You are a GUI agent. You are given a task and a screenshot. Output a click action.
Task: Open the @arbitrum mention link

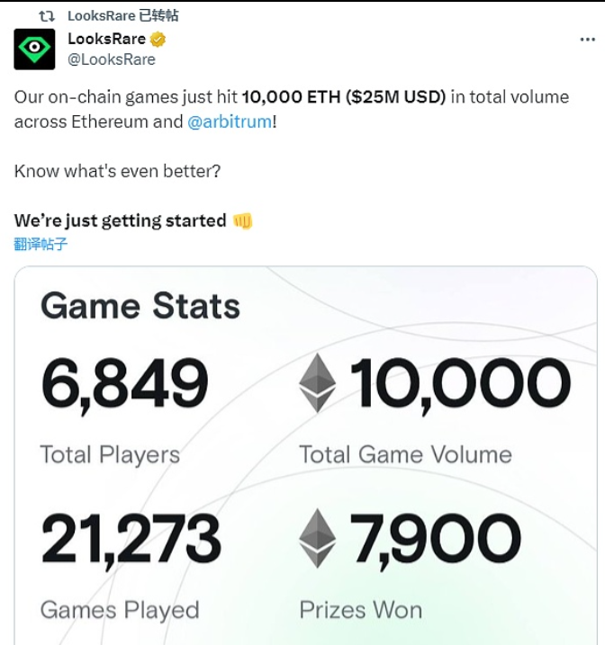coord(230,121)
